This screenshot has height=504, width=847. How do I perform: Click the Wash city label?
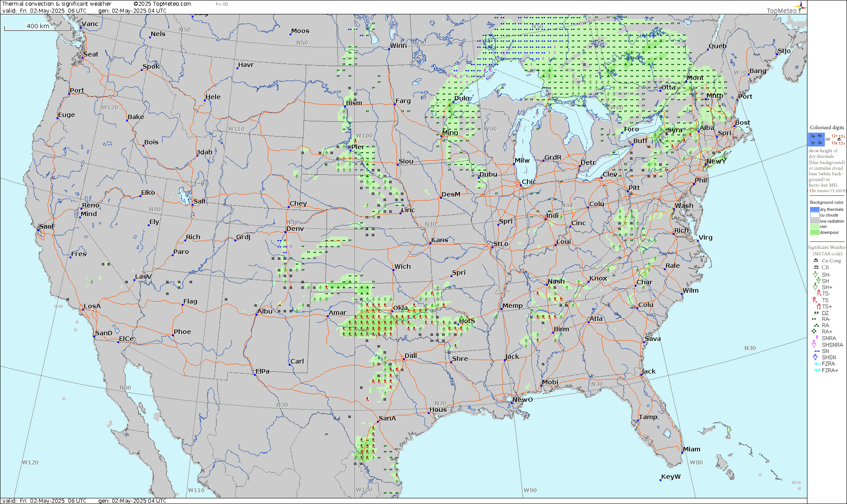[x=684, y=205]
